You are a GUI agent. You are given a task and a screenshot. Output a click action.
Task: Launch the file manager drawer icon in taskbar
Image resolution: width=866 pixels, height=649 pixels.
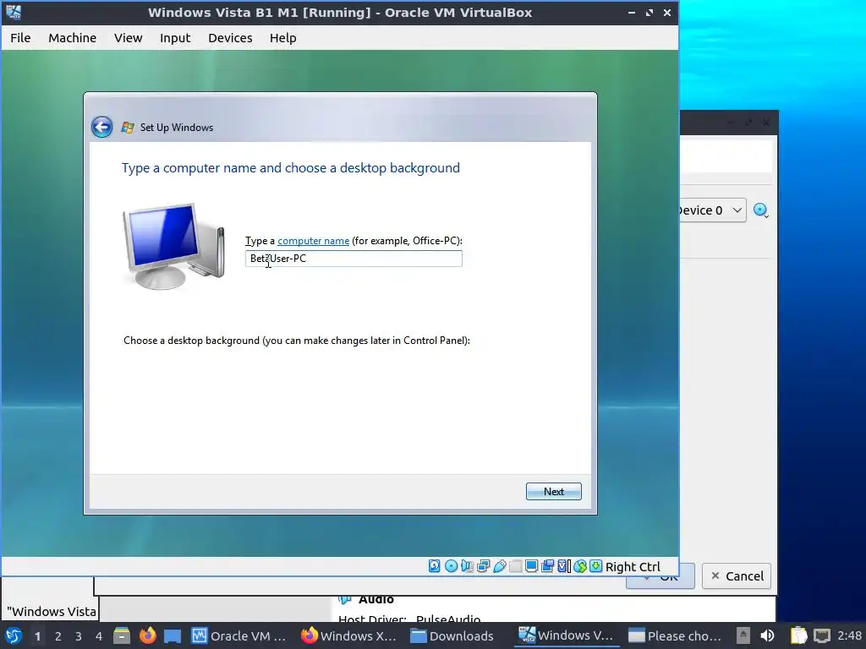(122, 636)
